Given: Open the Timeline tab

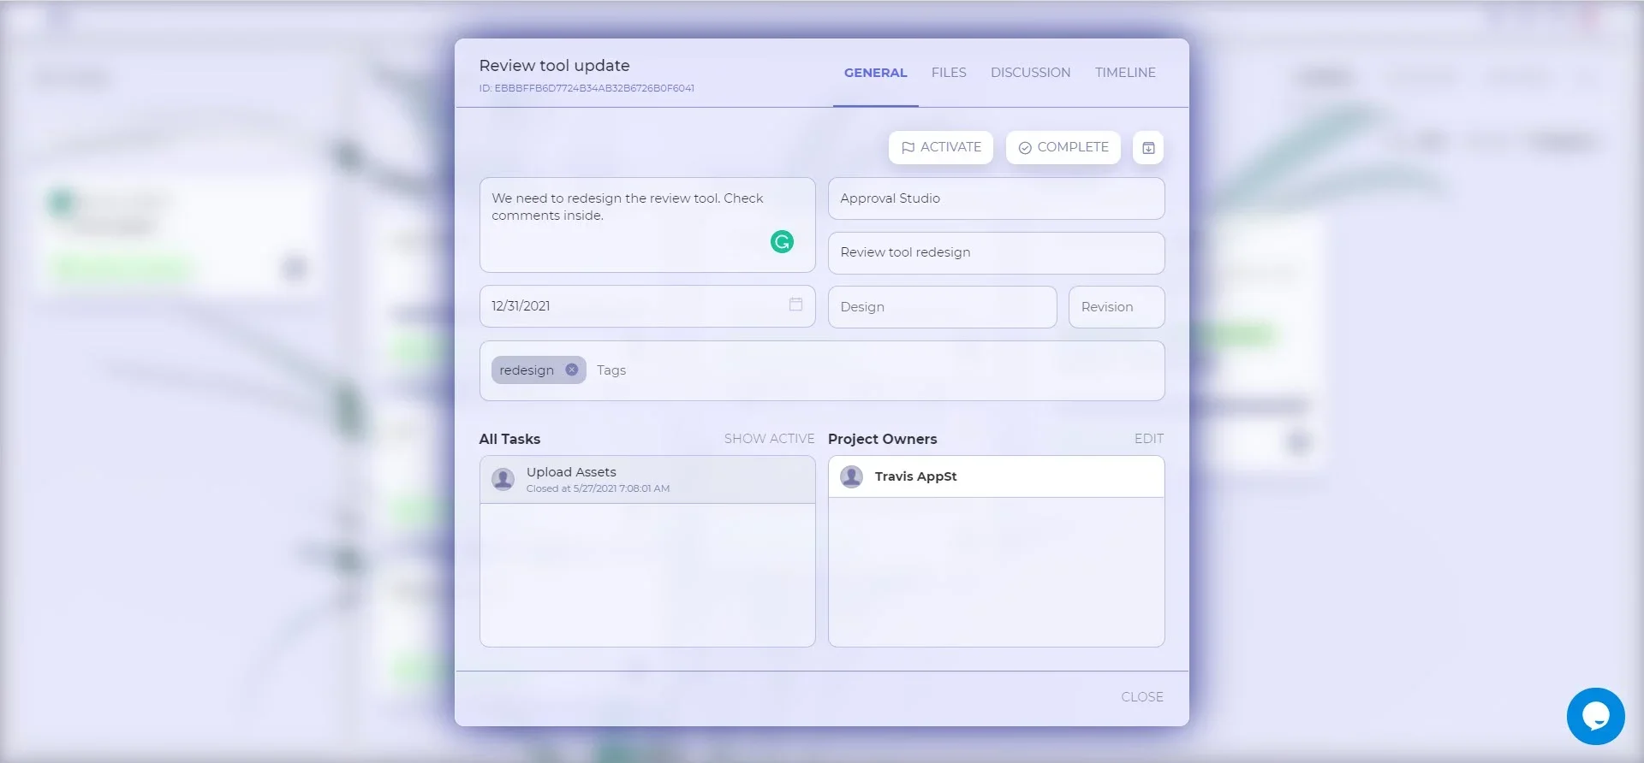Looking at the screenshot, I should click(x=1125, y=73).
